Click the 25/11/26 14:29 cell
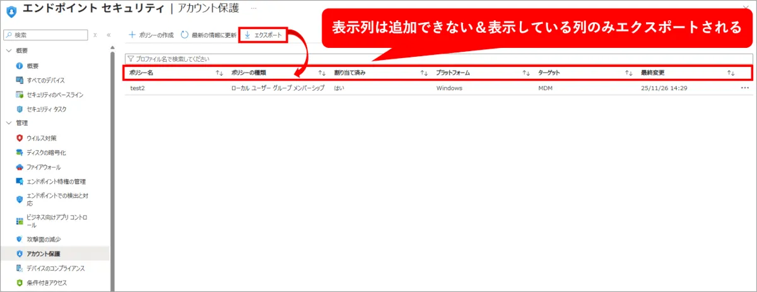This screenshot has height=292, width=757. point(664,88)
